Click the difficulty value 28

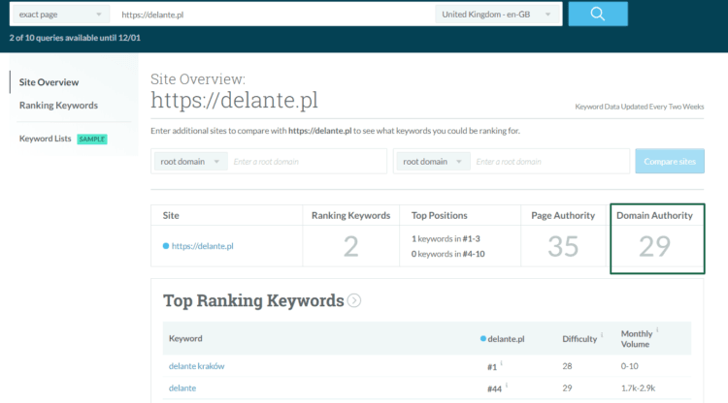[568, 366]
